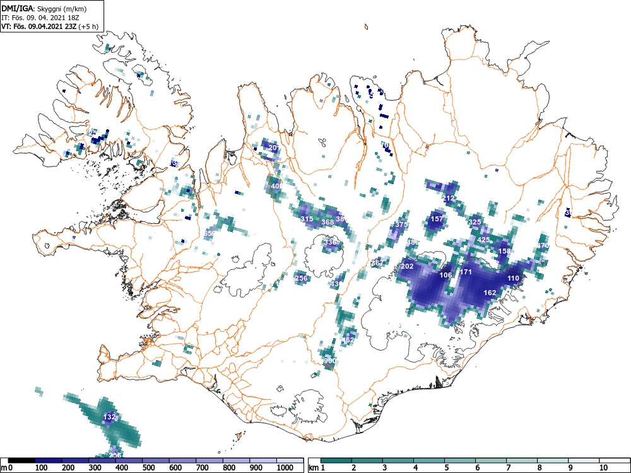Click the 132 visibility label offshore southwest

coord(110,417)
